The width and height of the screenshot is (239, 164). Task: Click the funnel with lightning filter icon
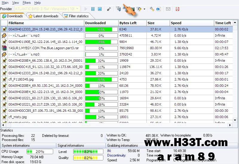click(139, 9)
